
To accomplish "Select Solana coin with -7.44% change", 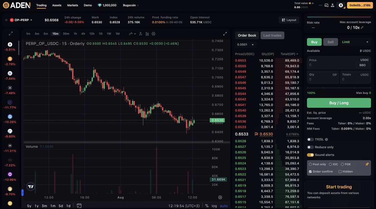I will pos(10,73).
